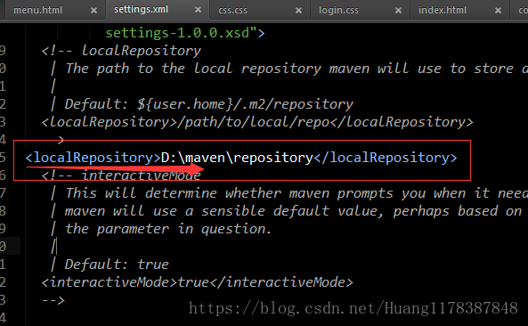This screenshot has height=326, width=528.
Task: Close the login.css tab
Action: [398, 11]
